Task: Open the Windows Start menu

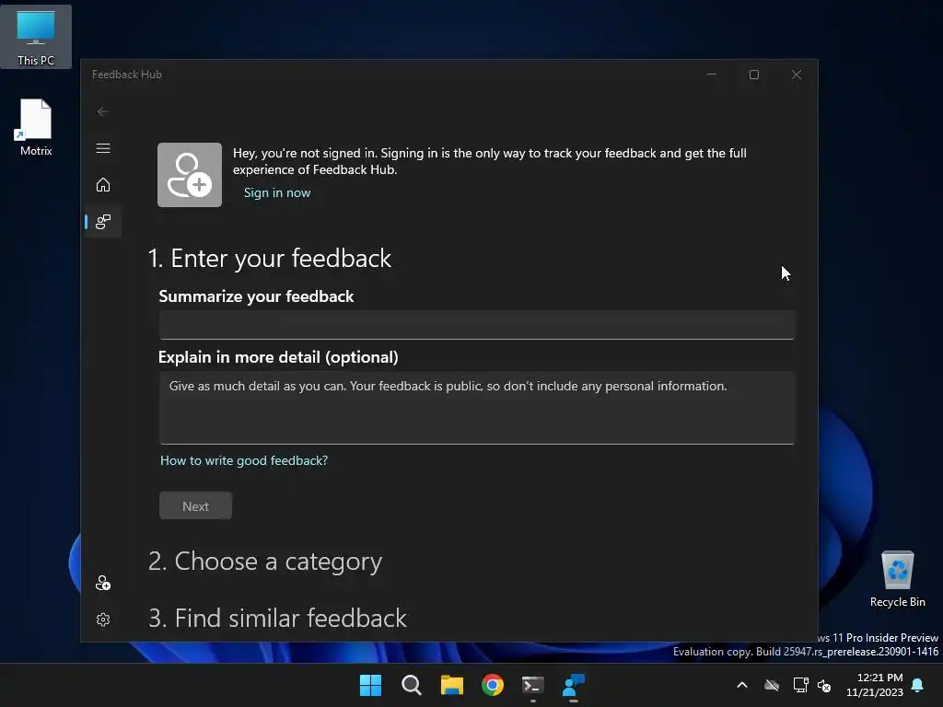Action: [370, 685]
